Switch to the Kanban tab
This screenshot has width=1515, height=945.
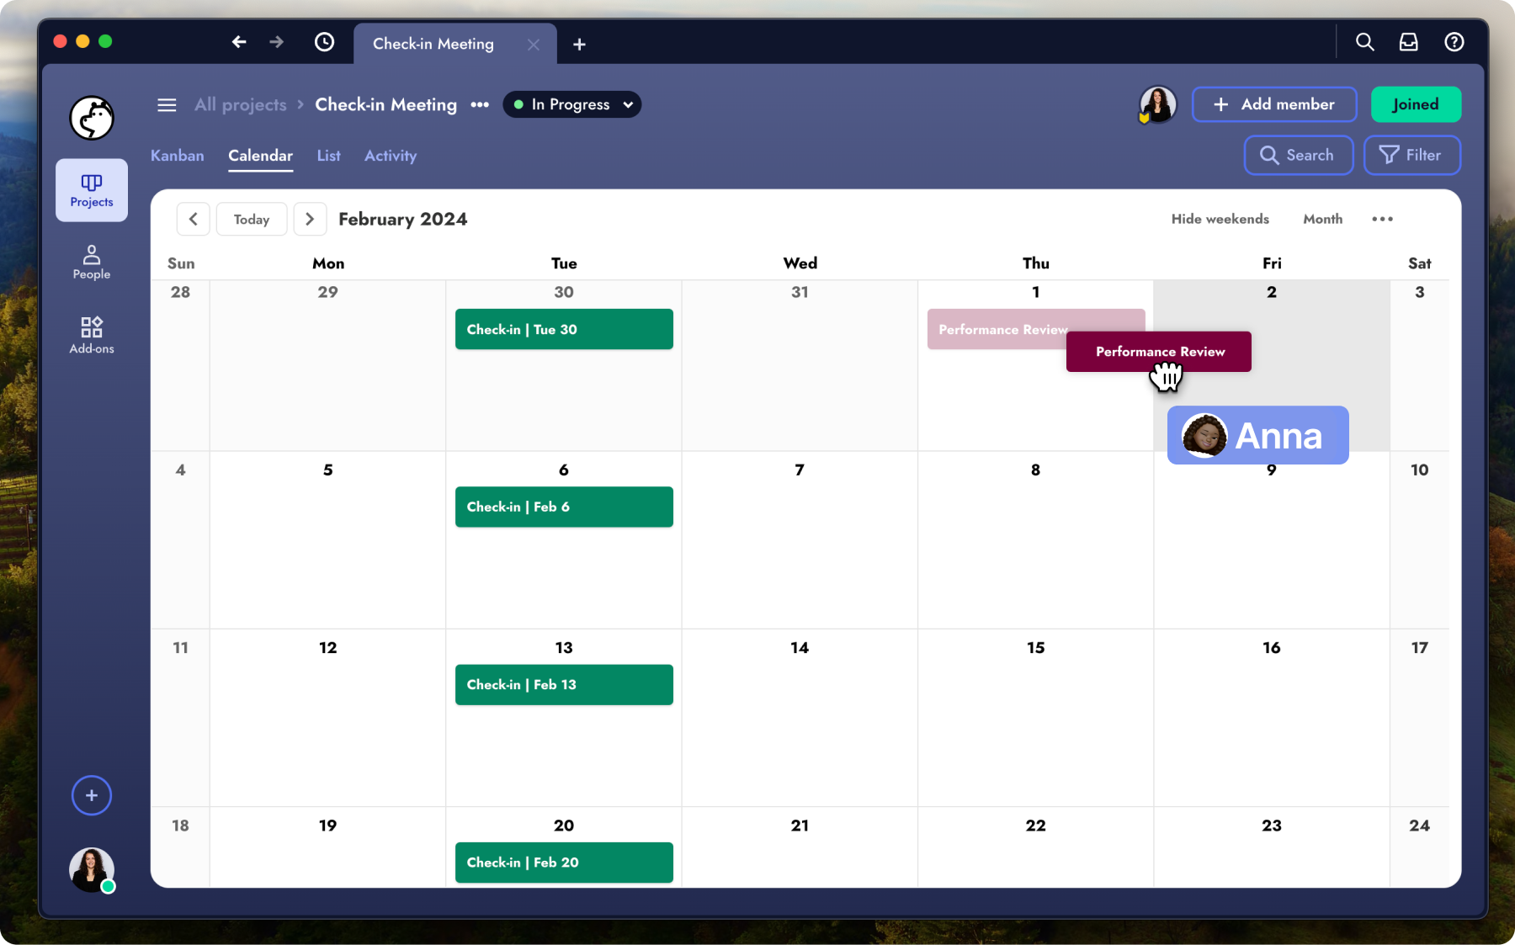point(177,156)
